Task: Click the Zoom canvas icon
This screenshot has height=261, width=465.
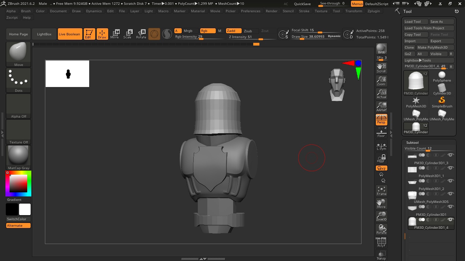Action: (x=381, y=81)
